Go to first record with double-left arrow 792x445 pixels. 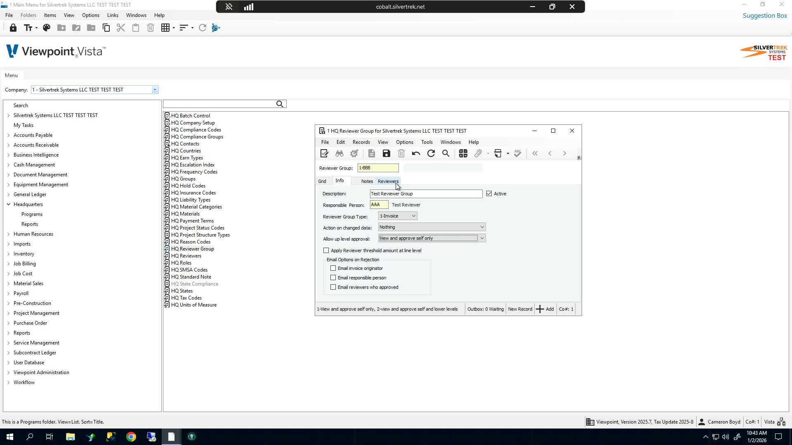(535, 154)
